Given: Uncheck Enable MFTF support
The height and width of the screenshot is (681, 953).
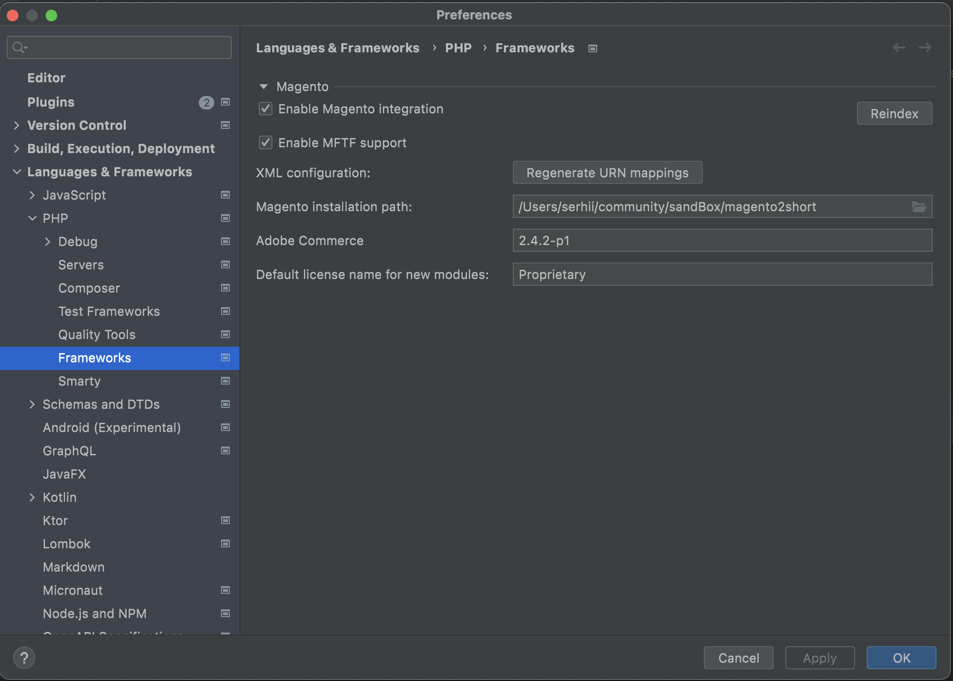Looking at the screenshot, I should (266, 143).
